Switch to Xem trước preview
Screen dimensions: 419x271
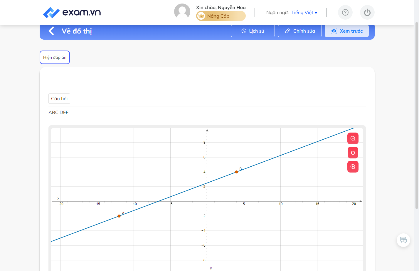(x=347, y=31)
